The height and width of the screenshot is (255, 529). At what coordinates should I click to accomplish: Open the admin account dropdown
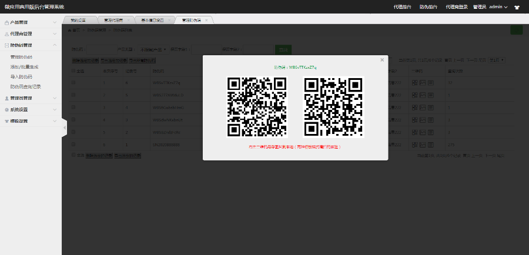[x=498, y=7]
